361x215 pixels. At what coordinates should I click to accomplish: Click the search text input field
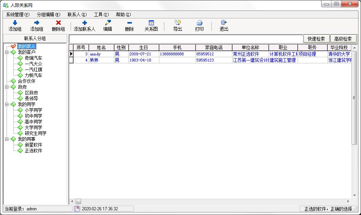186,39
